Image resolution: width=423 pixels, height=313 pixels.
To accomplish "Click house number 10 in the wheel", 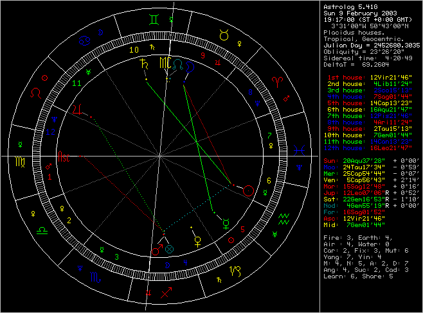I will coord(134,50).
